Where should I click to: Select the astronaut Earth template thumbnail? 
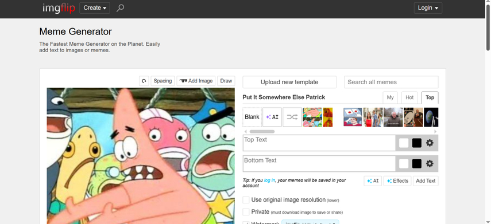pos(431,117)
